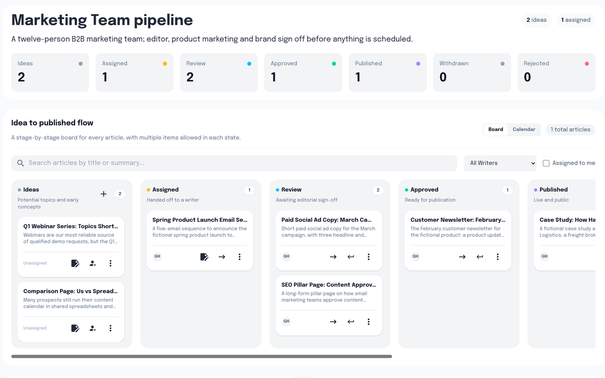Send Paid Social Ad Copy back
This screenshot has height=378, width=605.
[351, 257]
